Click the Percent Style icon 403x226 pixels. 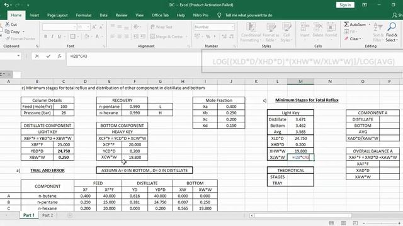point(208,36)
